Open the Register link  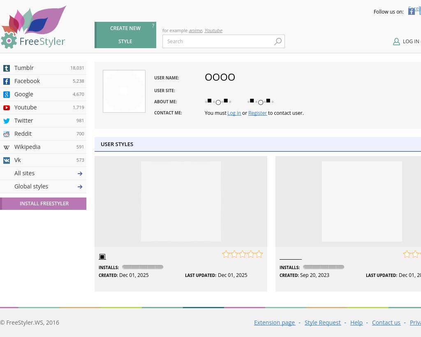pos(257,113)
